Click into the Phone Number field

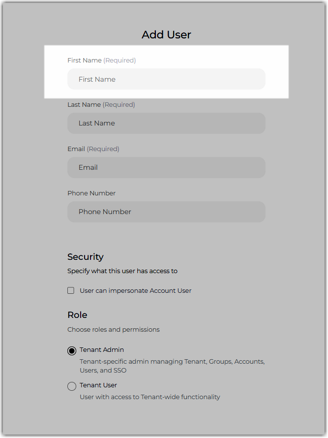click(x=166, y=212)
